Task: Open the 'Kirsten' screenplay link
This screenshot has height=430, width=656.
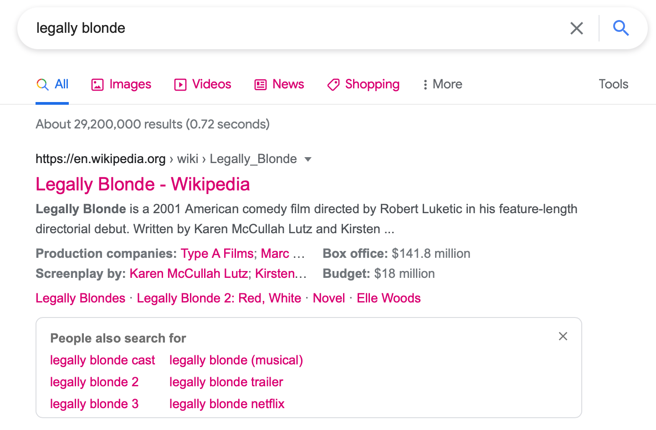Action: [276, 273]
